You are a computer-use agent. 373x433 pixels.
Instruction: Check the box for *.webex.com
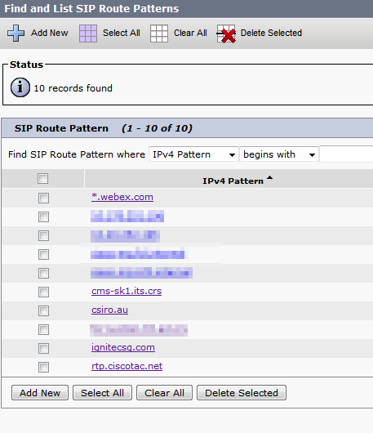[x=43, y=198]
